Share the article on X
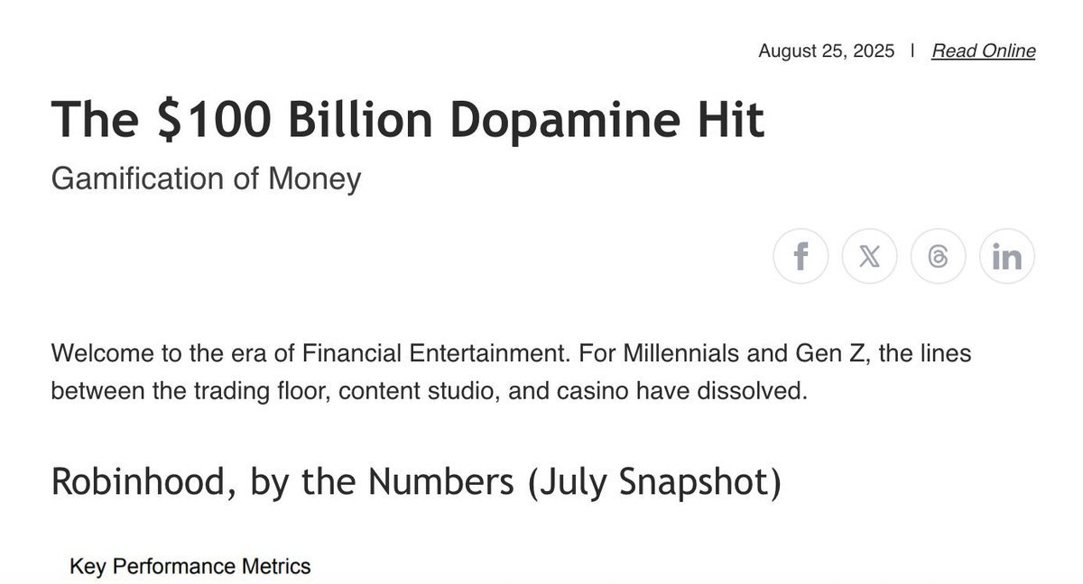Viewport: 1083px width, 584px height. [869, 257]
